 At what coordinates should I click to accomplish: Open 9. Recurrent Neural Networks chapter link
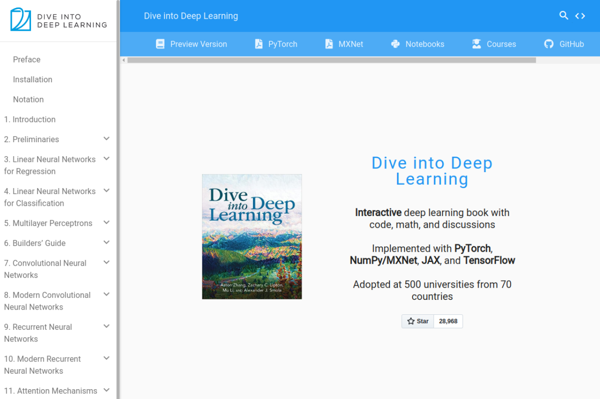point(38,333)
